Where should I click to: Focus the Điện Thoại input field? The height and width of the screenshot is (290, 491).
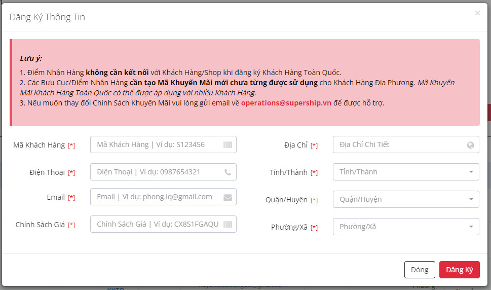click(x=163, y=172)
